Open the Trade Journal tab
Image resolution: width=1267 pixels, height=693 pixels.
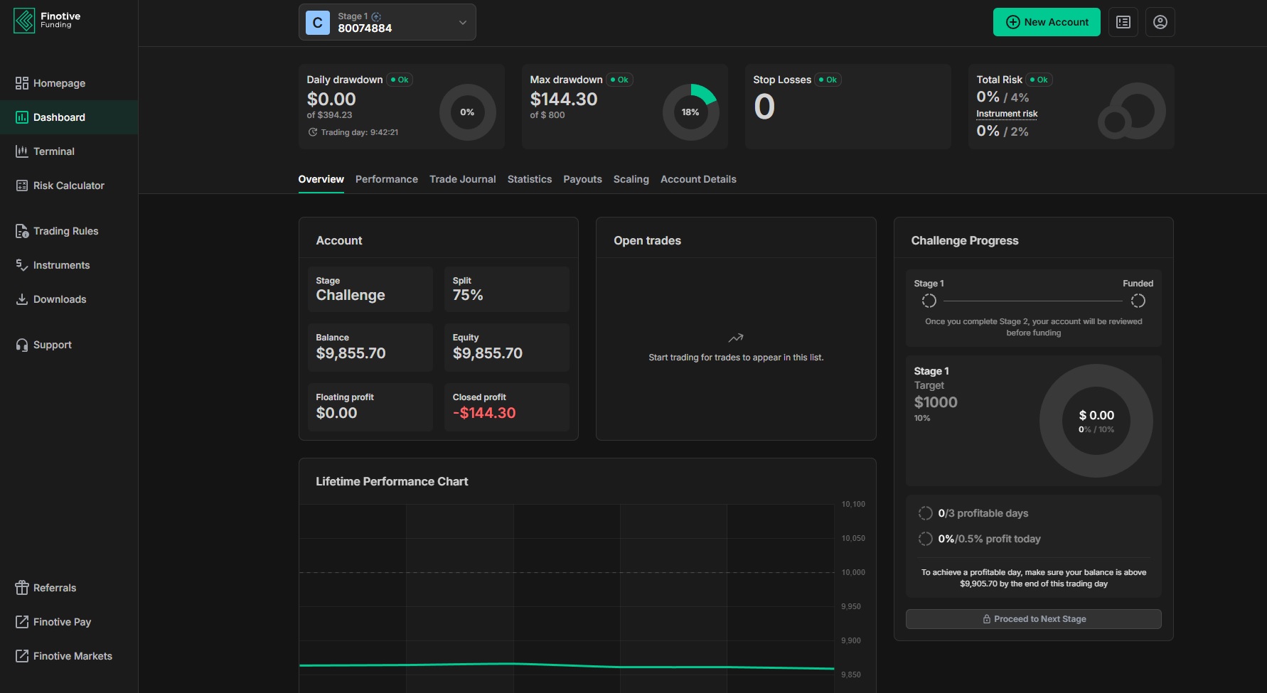click(x=462, y=179)
